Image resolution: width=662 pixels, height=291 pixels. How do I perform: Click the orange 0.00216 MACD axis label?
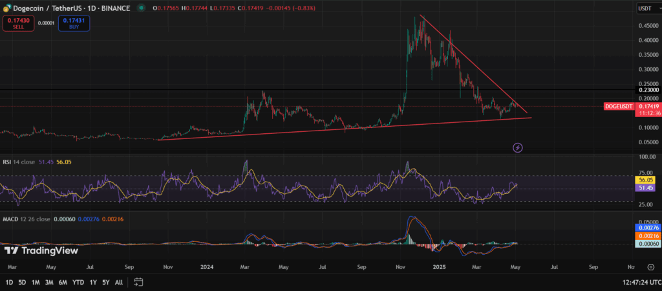pyautogui.click(x=647, y=235)
